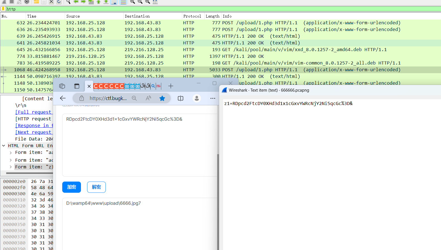View site info via the lock icon

tap(82, 98)
